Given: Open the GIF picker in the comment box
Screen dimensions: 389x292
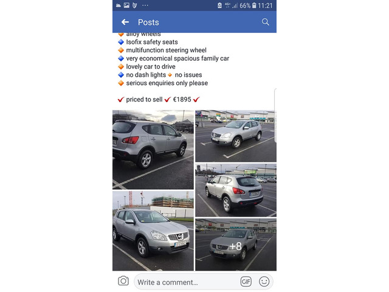Looking at the screenshot, I should tap(246, 282).
